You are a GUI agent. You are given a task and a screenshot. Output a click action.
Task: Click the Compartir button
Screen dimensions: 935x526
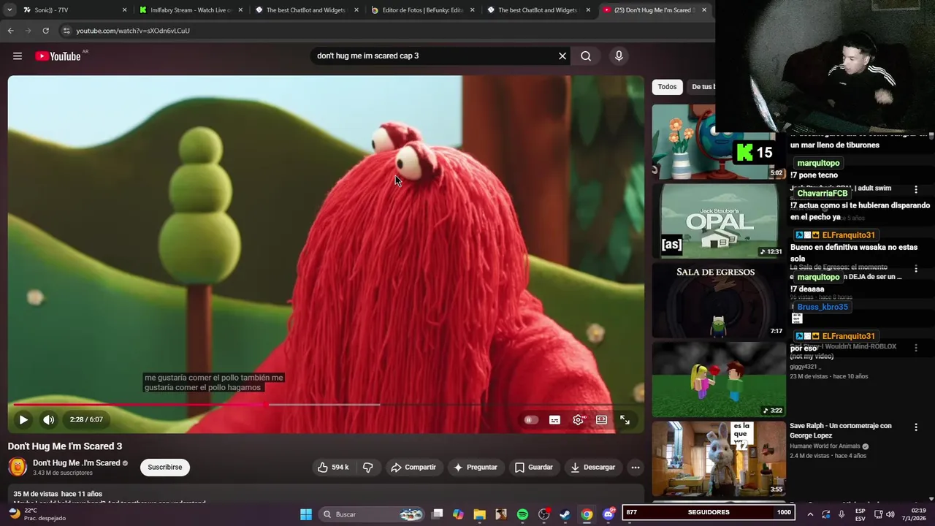click(413, 468)
